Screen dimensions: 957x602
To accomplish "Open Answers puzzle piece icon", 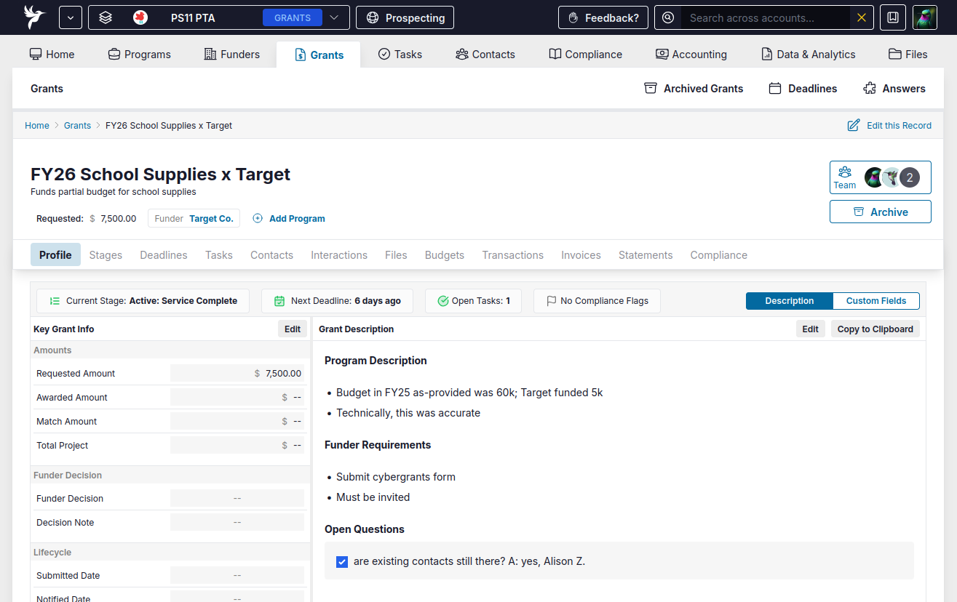I will click(869, 89).
